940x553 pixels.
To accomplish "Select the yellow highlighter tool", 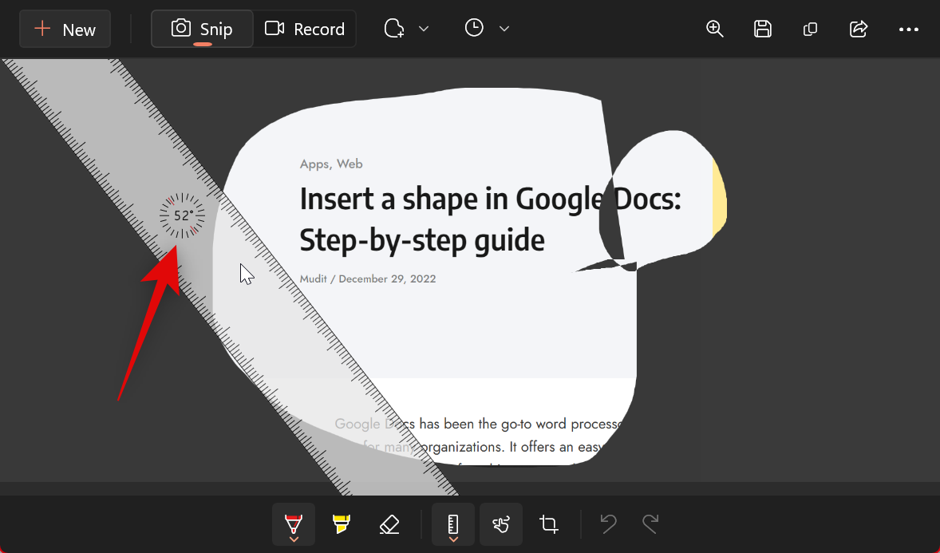I will (x=342, y=524).
